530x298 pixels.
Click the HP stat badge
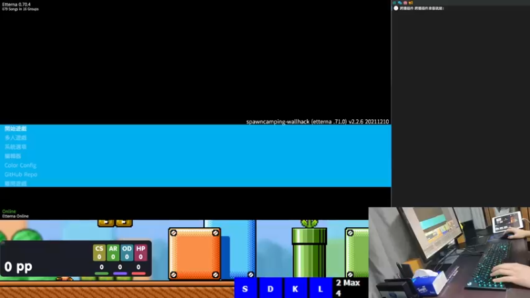pos(140,253)
